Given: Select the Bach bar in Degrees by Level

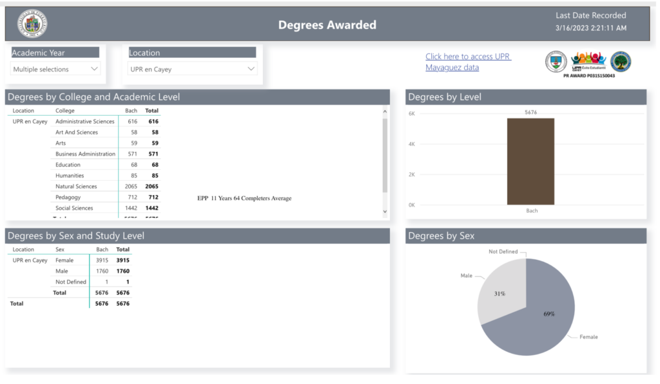Looking at the screenshot, I should coord(530,161).
